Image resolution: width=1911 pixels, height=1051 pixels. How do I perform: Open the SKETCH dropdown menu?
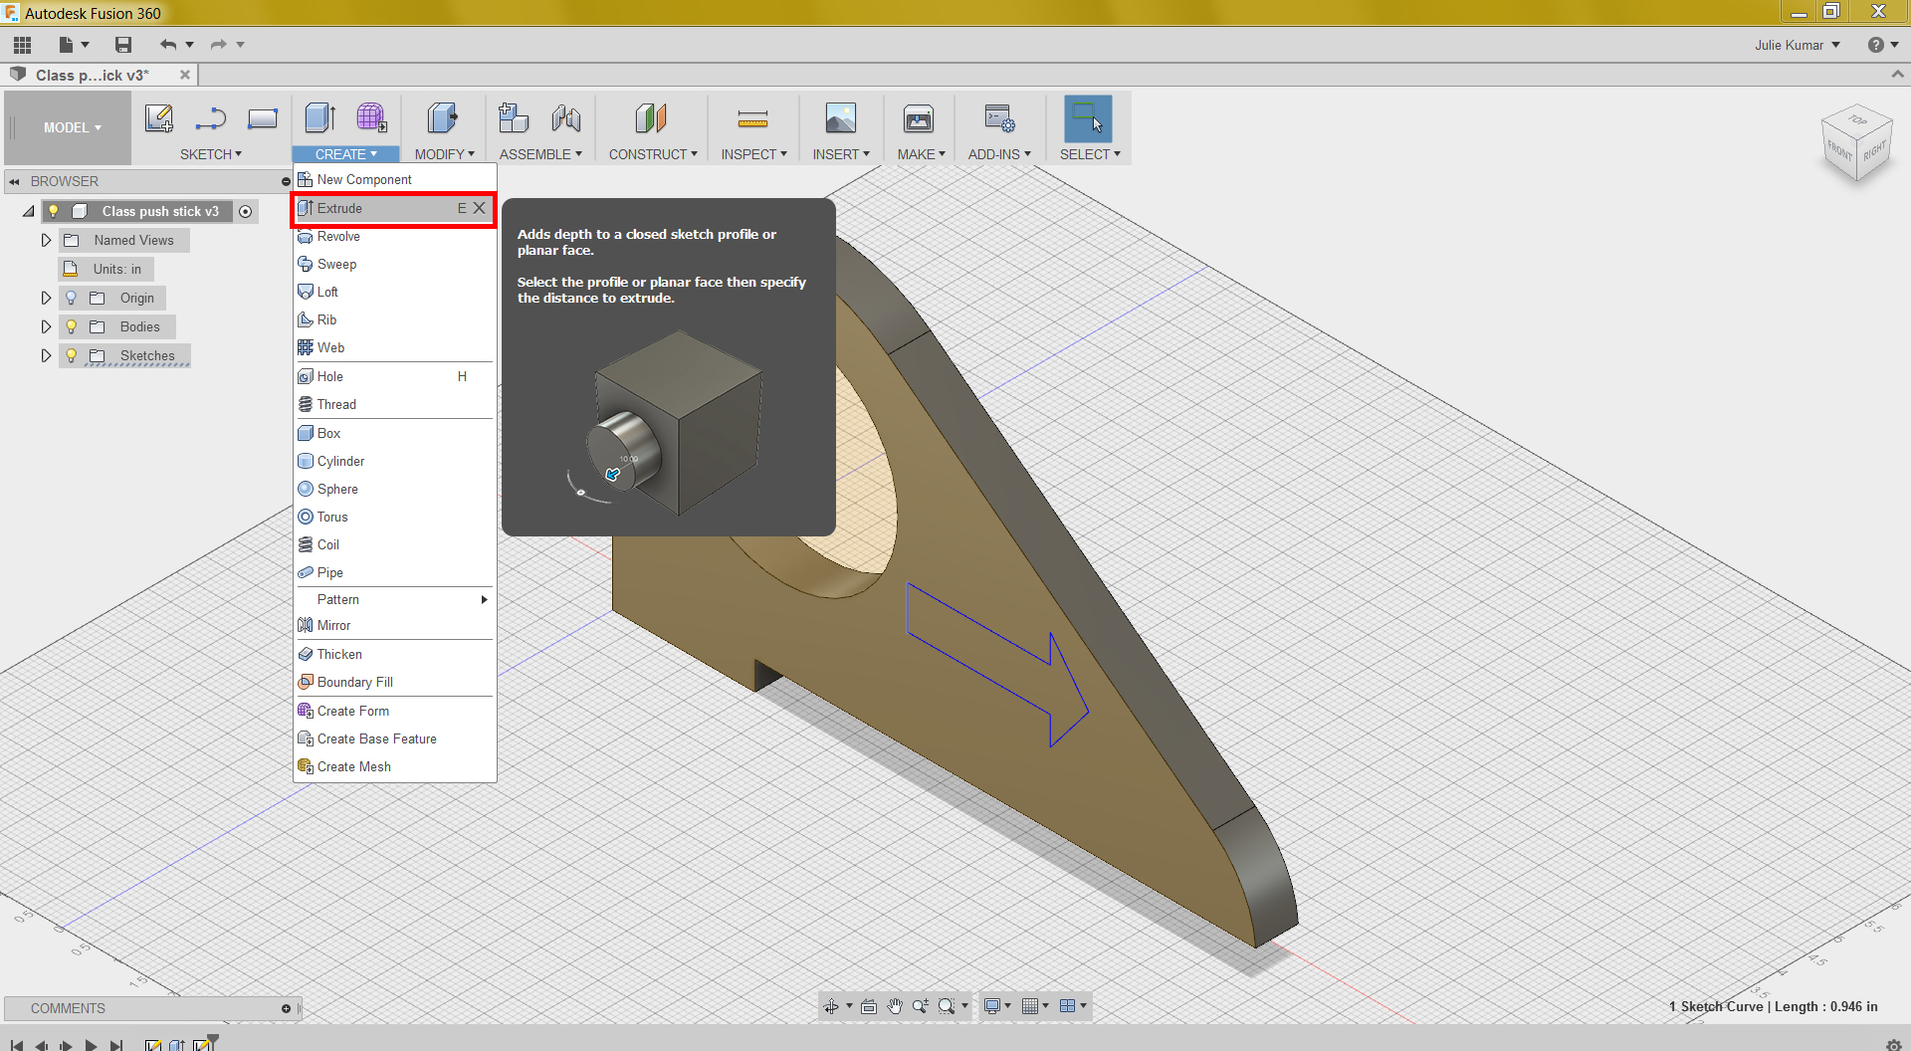[x=210, y=154]
